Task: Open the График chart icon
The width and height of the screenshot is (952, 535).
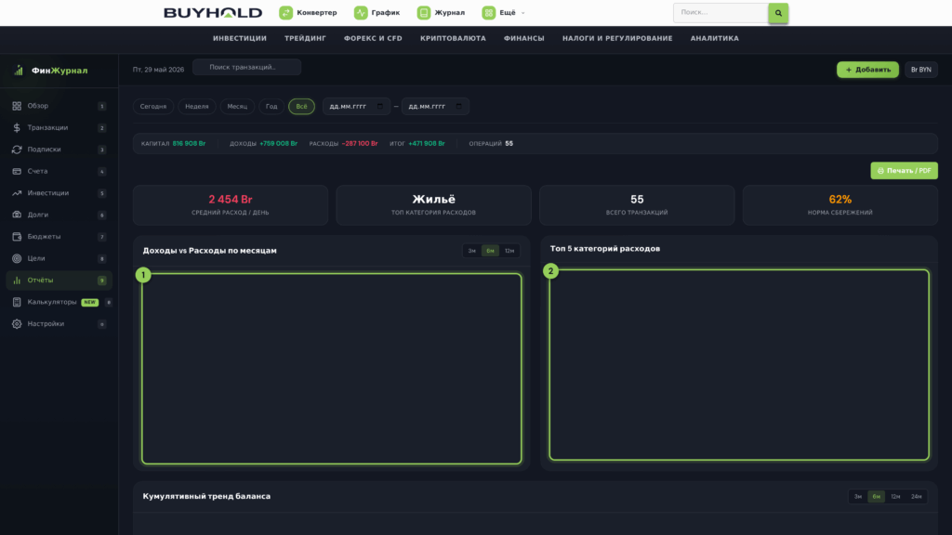Action: click(x=361, y=13)
